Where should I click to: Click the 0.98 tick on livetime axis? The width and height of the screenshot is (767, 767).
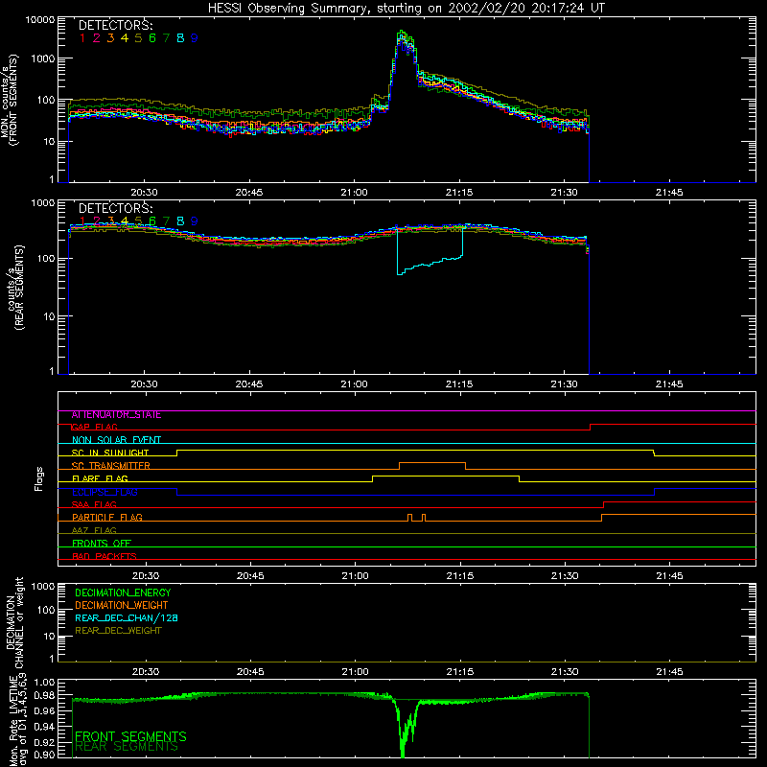coord(44,696)
